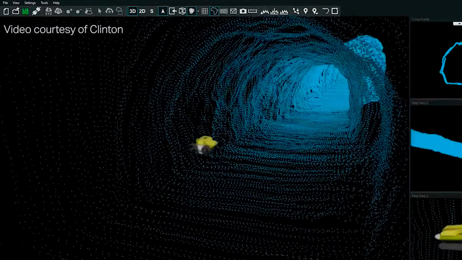Expand the Cross Profile panel dropdown
Viewport: 462px width, 260px height.
click(457, 23)
